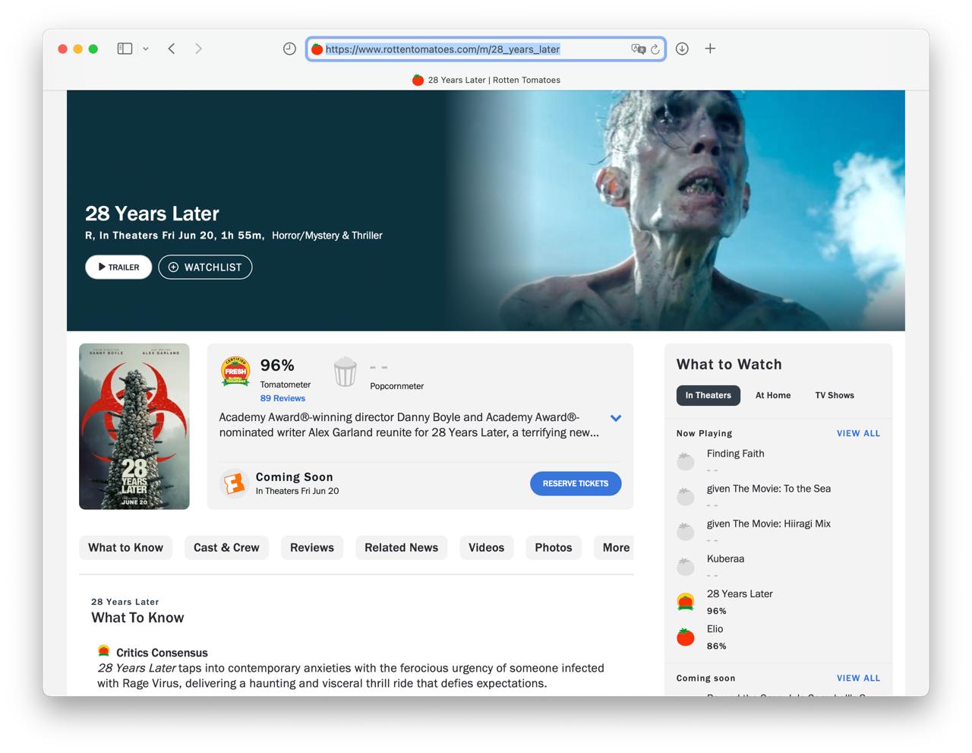The width and height of the screenshot is (972, 753).
Task: Open given The Movie: To the Sea
Action: pos(768,489)
